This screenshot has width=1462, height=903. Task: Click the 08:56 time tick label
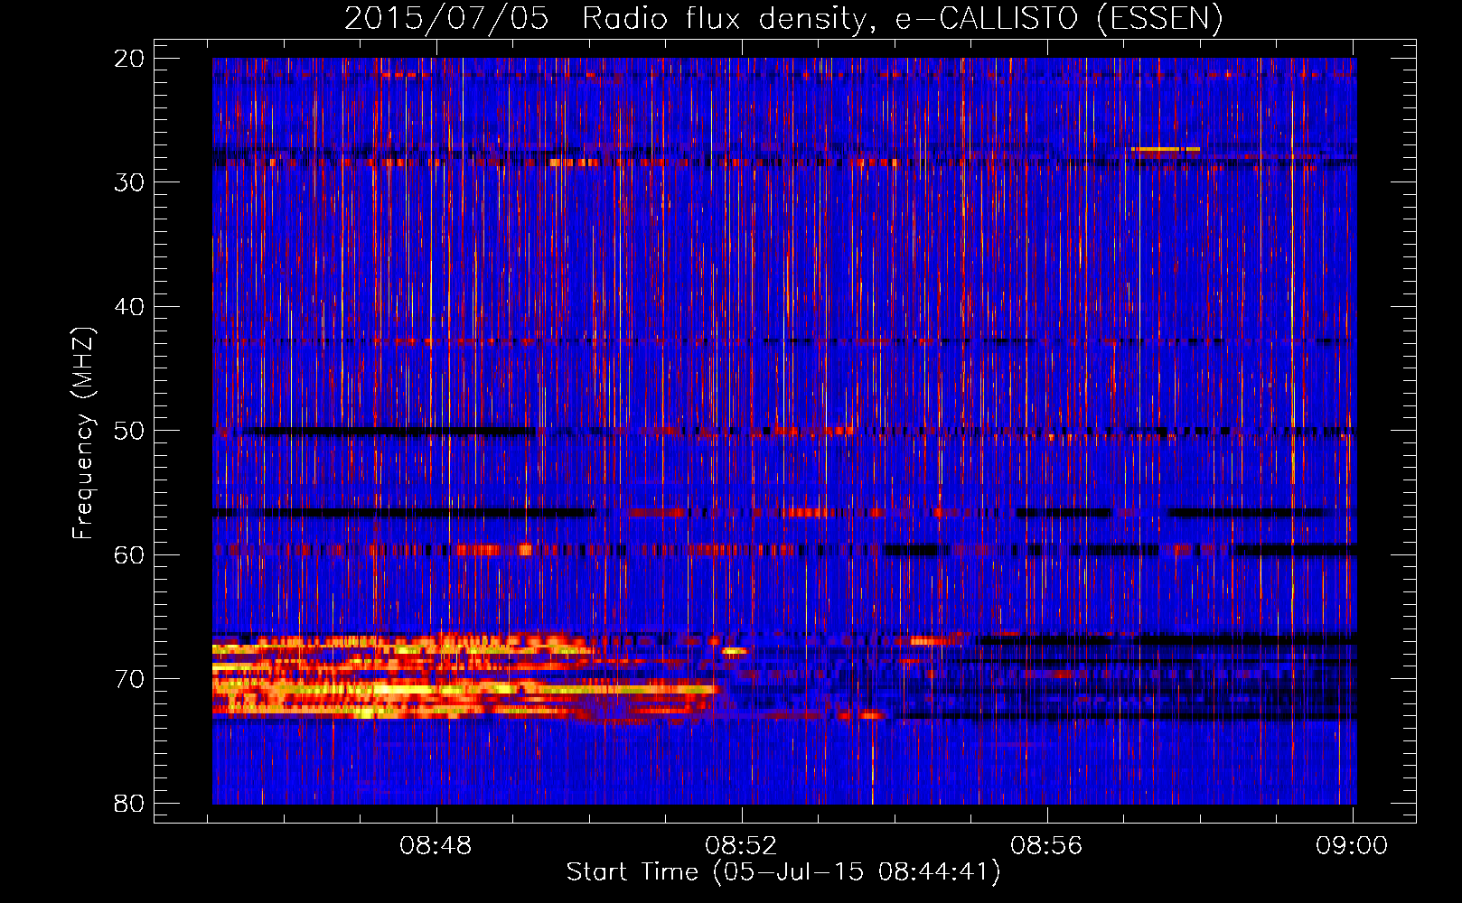coord(1046,845)
